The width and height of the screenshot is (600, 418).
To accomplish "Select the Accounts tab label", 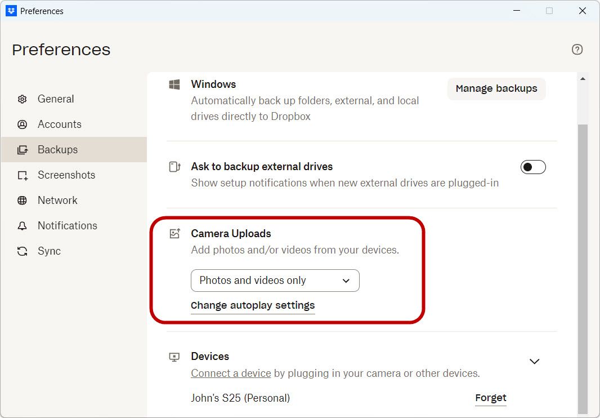I will tap(59, 124).
